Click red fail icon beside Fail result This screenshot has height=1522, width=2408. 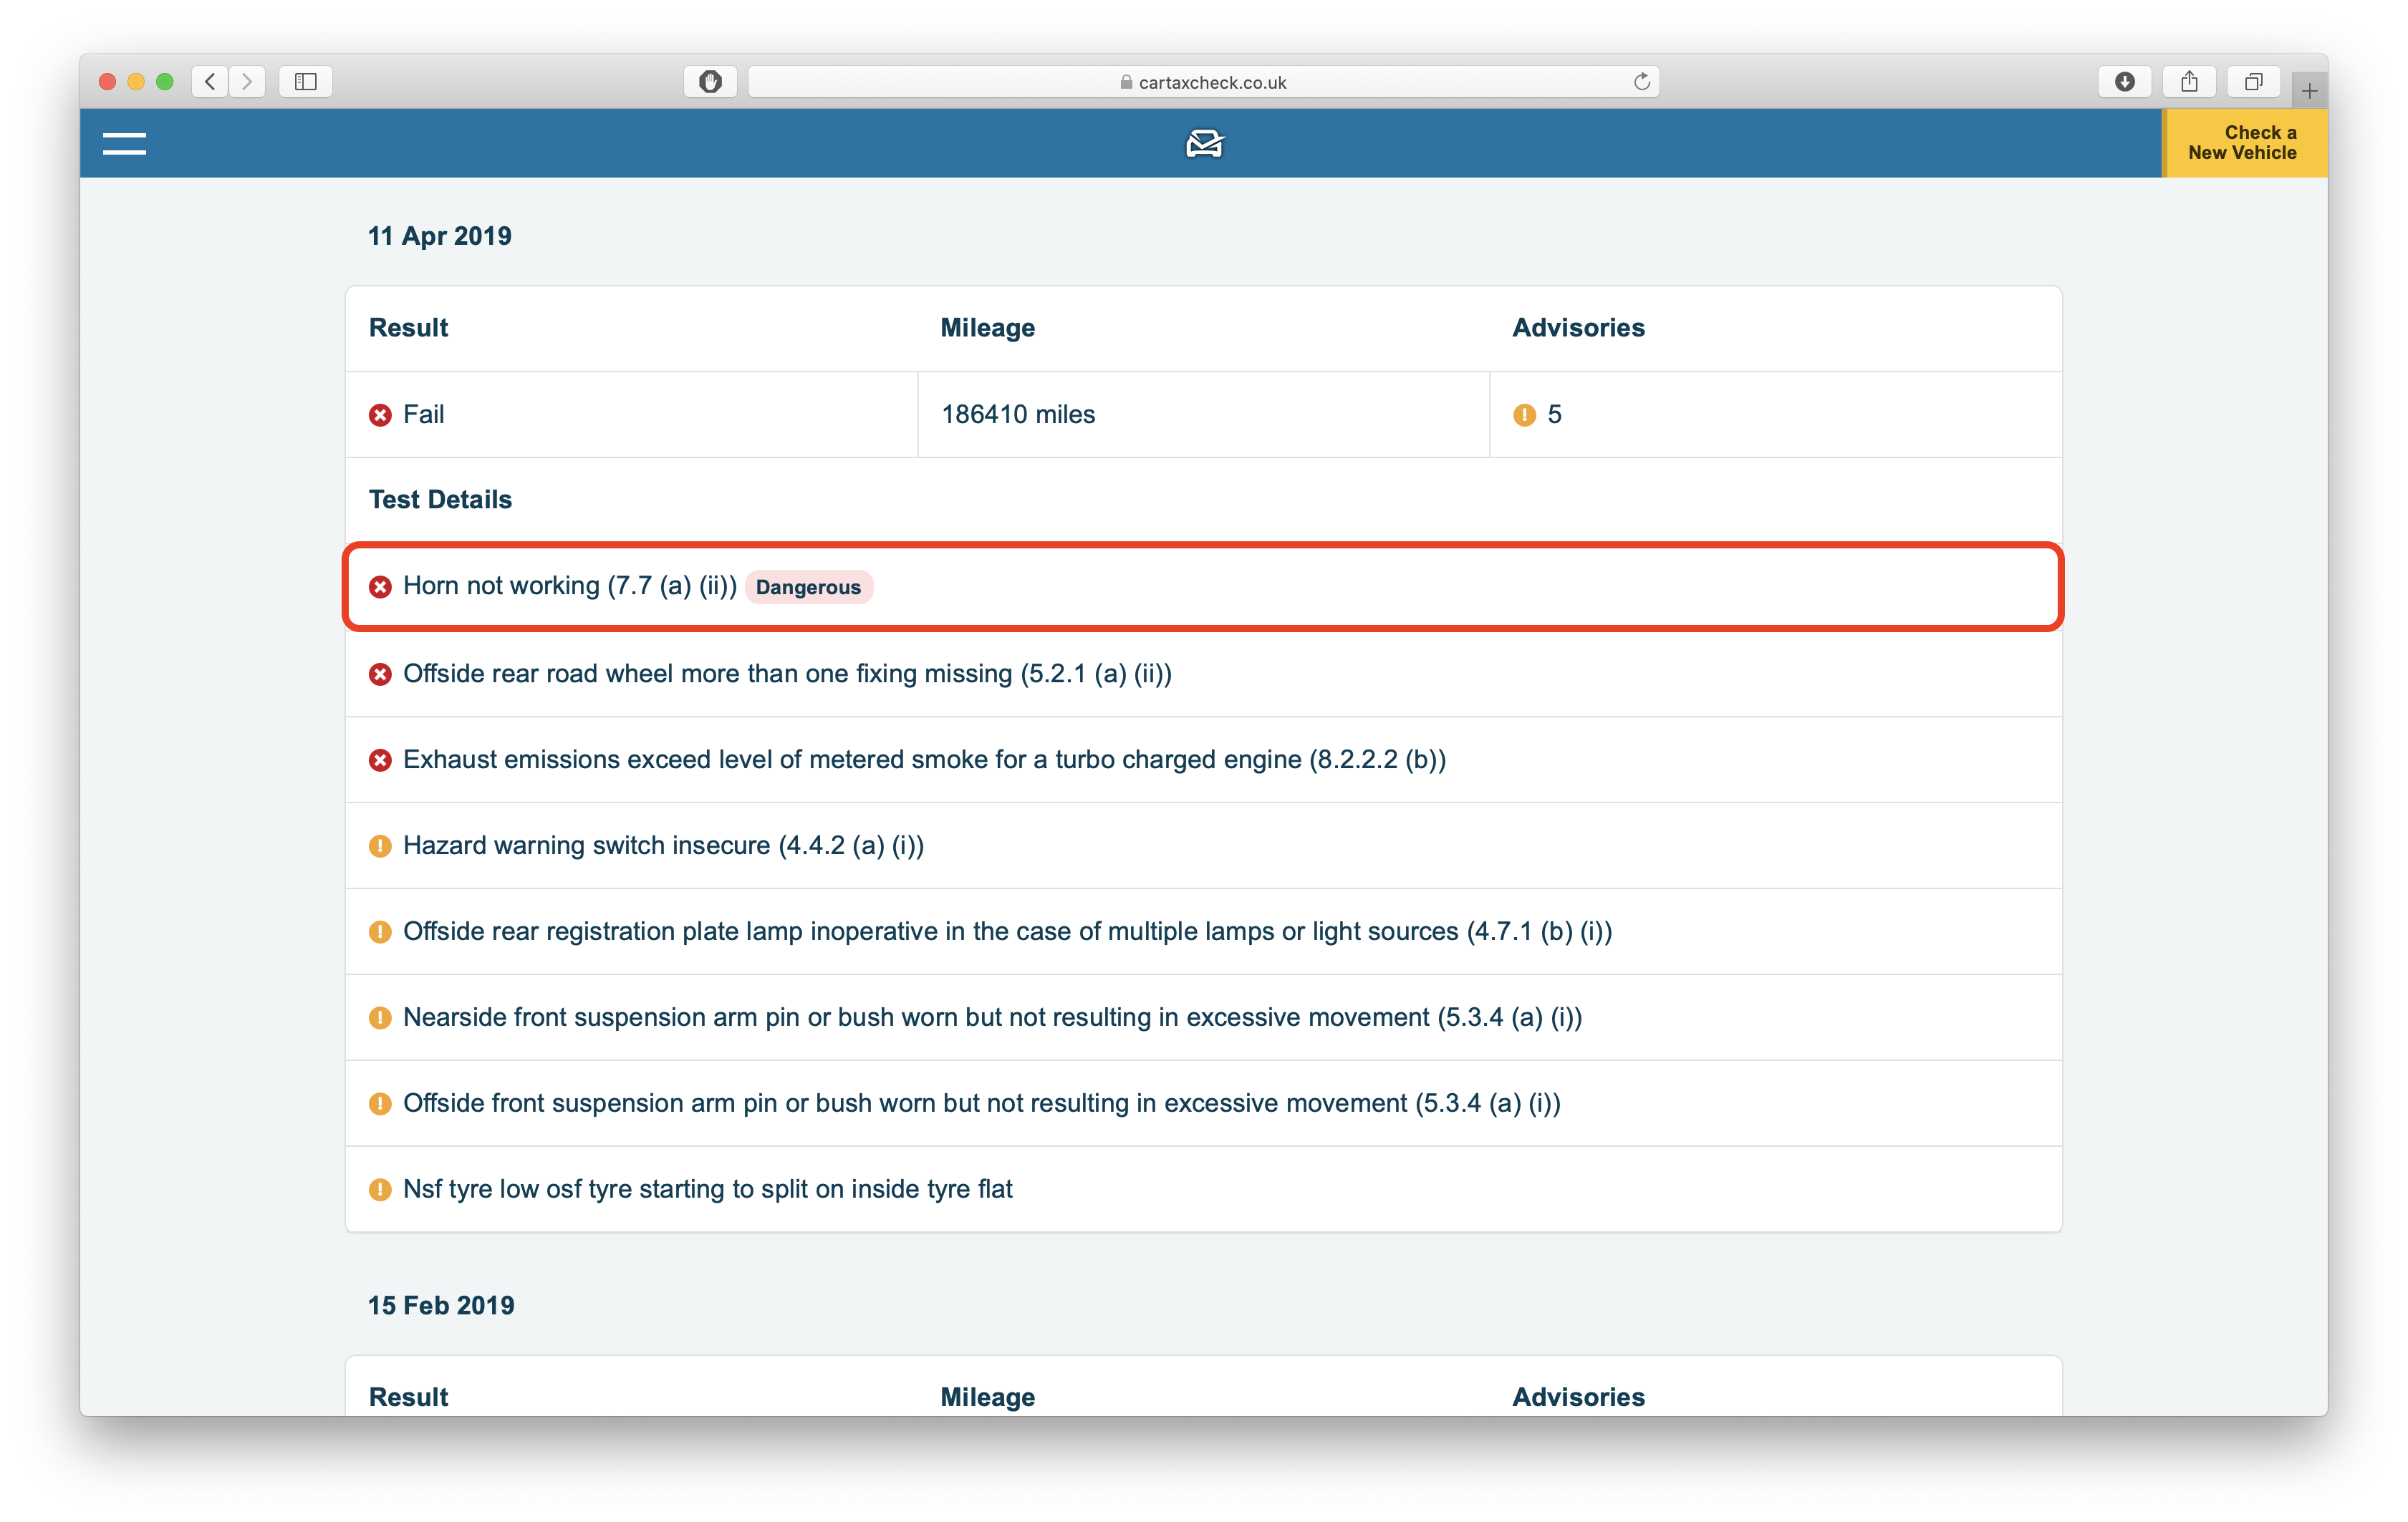pyautogui.click(x=380, y=415)
